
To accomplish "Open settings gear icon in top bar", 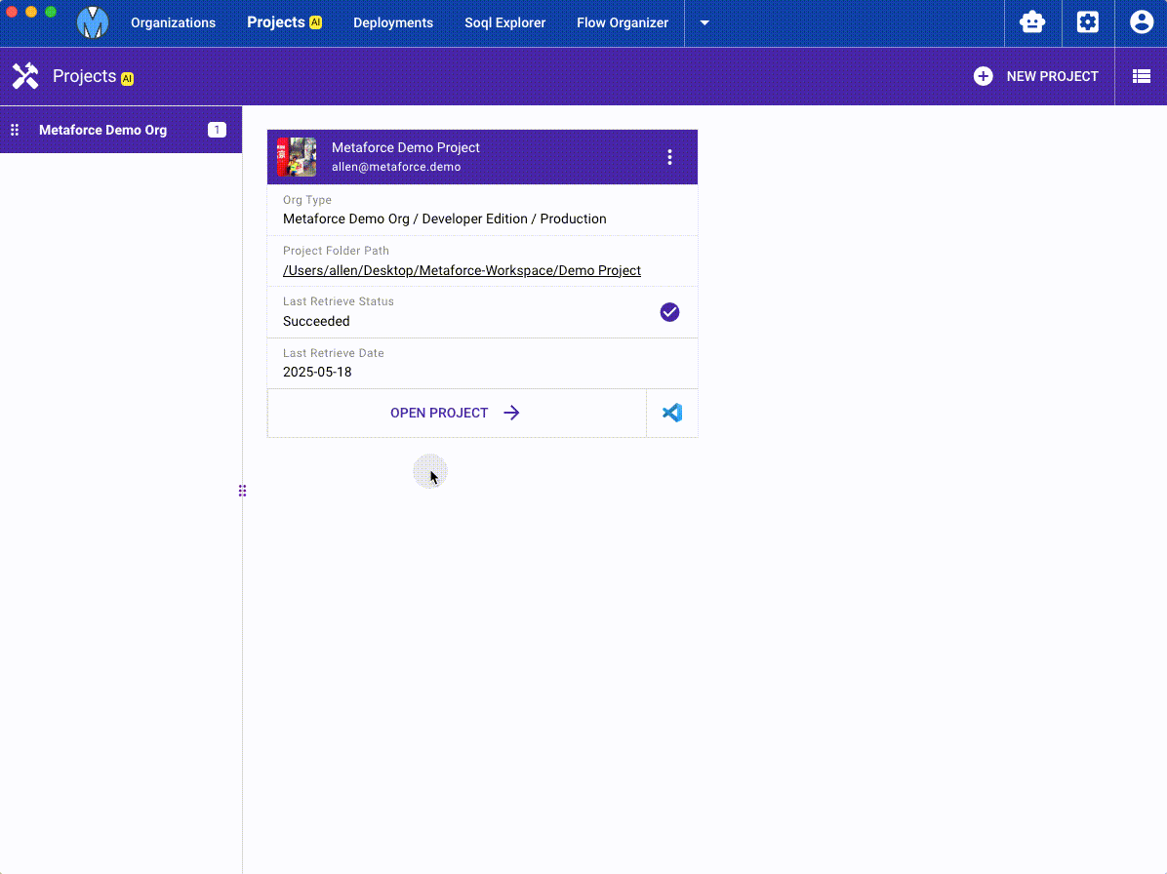I will pyautogui.click(x=1087, y=22).
